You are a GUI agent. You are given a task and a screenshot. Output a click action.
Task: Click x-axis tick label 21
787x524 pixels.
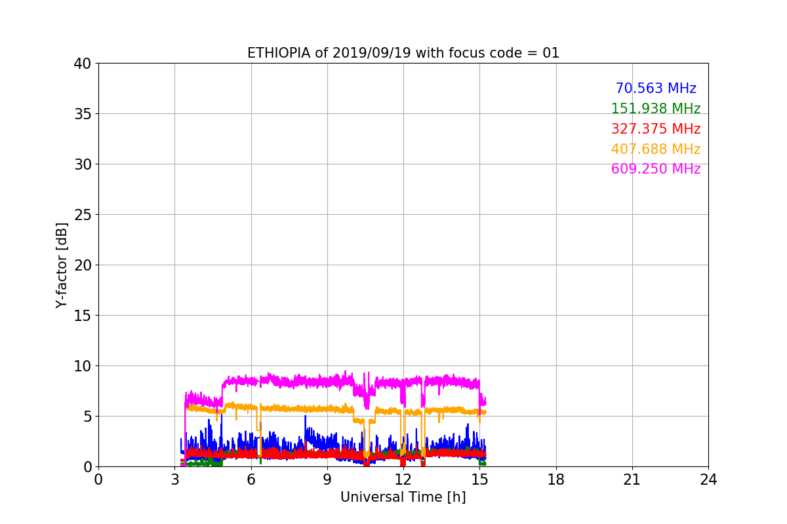pos(632,479)
